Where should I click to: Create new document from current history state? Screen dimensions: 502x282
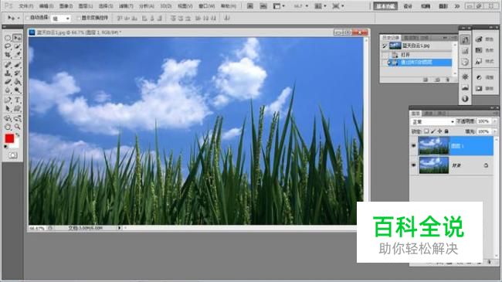click(426, 80)
